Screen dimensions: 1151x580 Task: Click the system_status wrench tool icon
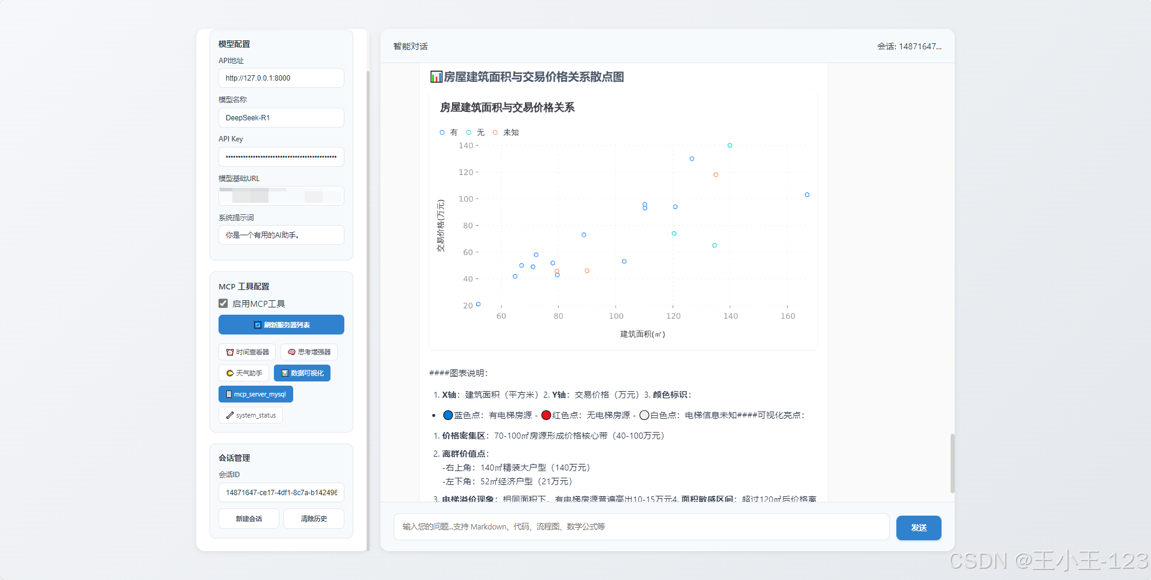click(229, 415)
